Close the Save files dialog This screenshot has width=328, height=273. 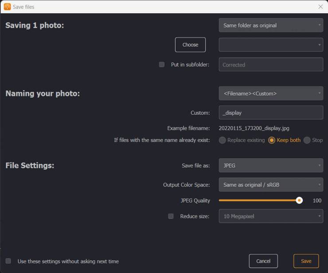[x=320, y=7]
